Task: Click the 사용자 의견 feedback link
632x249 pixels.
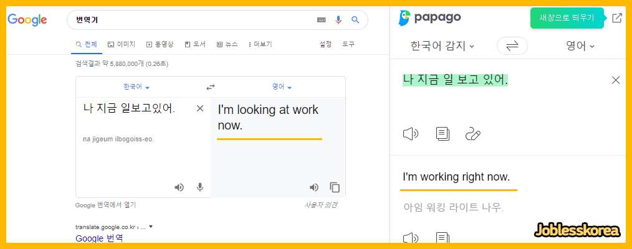Action: (321, 205)
